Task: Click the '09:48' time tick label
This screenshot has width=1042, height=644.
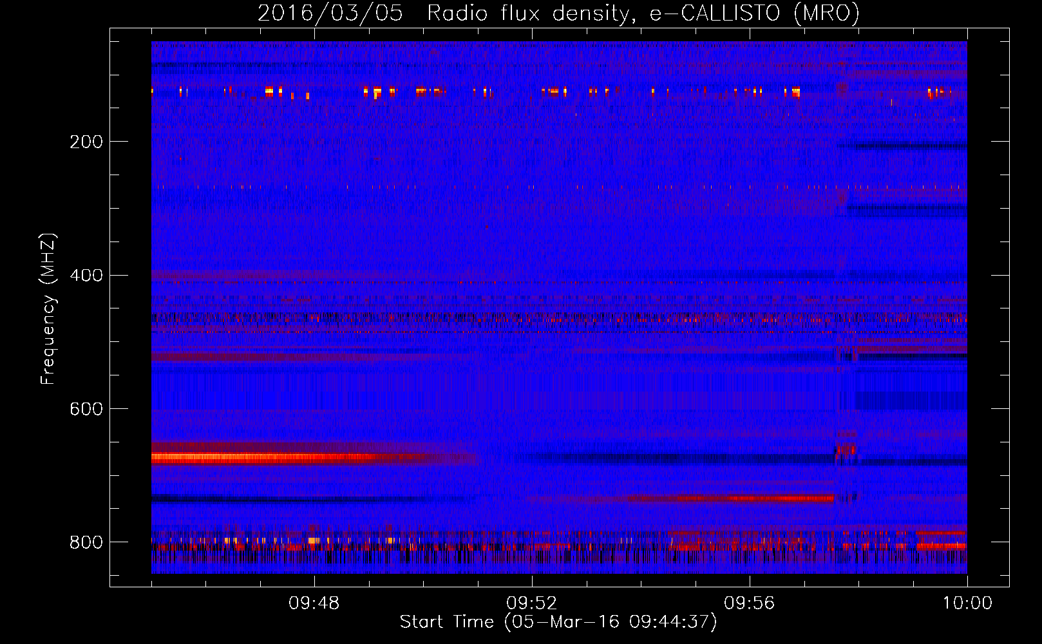Action: pyautogui.click(x=314, y=603)
